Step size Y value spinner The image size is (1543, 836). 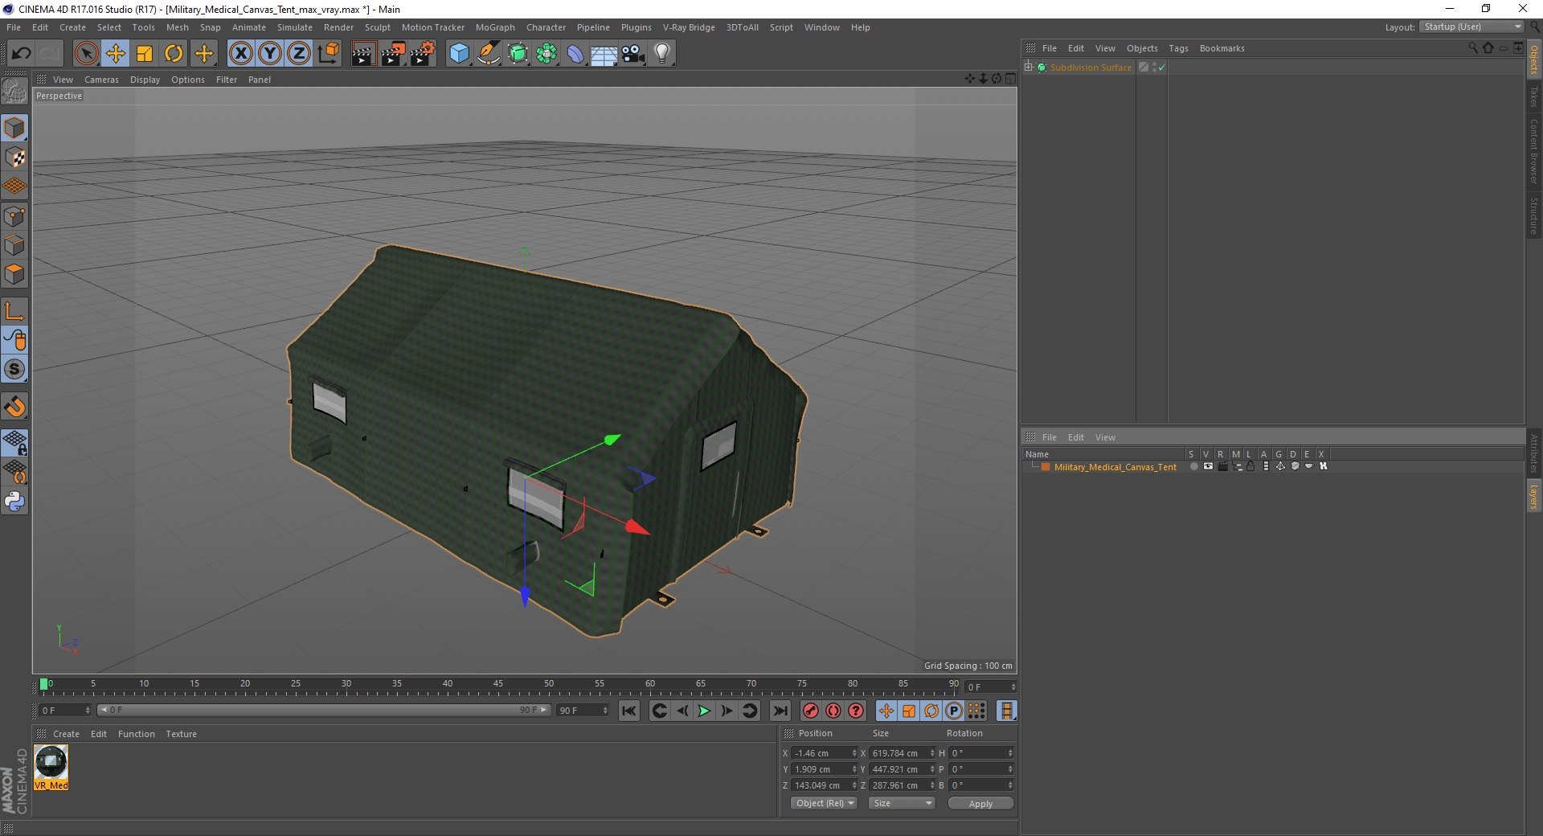(932, 769)
